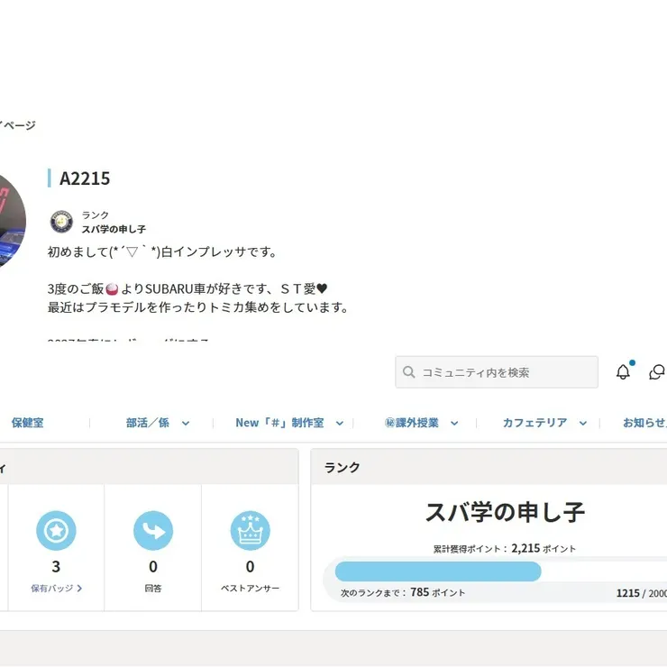Click the A2215 username heading

[x=85, y=178]
